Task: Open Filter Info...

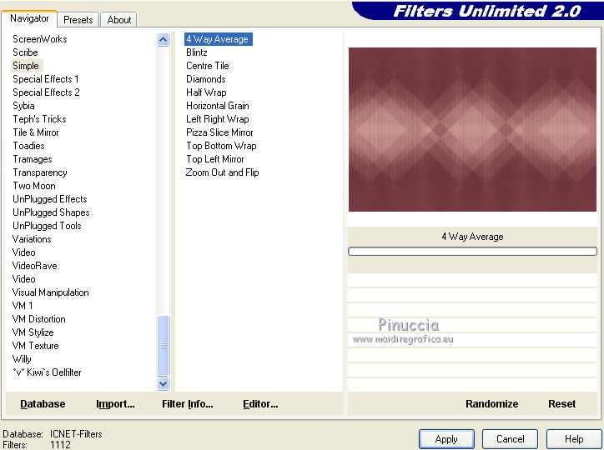Action: tap(187, 404)
